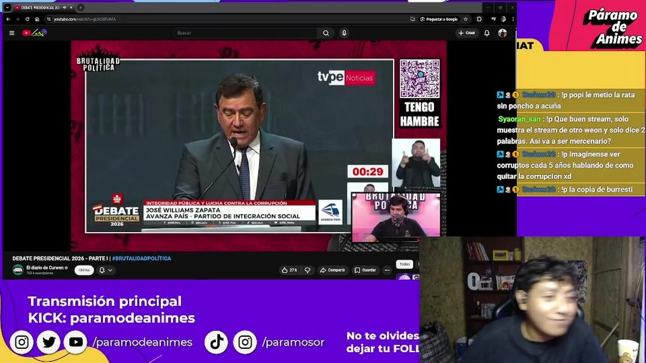Open El diario de Curwen channel
This screenshot has height=363, width=646.
click(x=45, y=268)
